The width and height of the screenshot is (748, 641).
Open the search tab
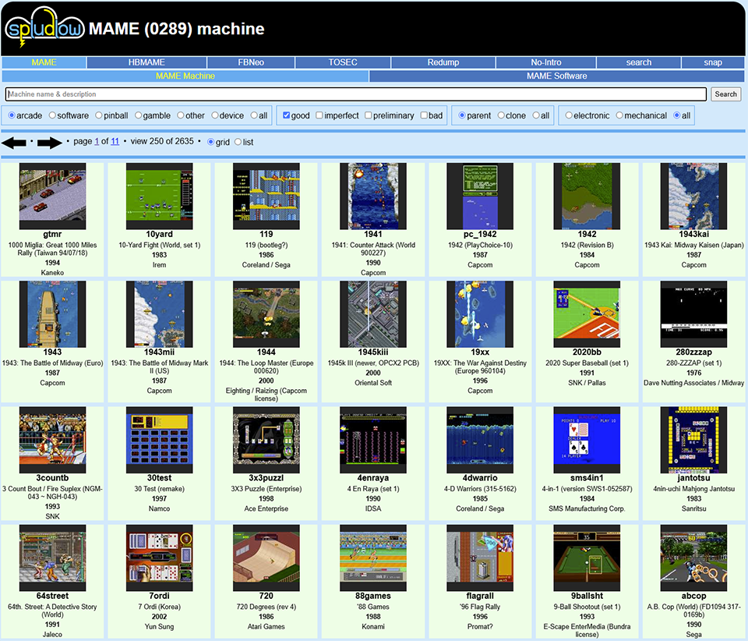(639, 62)
